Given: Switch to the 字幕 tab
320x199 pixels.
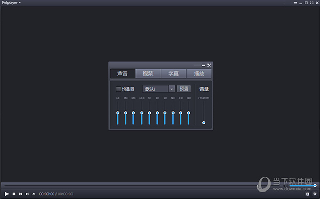Looking at the screenshot, I should tap(173, 74).
